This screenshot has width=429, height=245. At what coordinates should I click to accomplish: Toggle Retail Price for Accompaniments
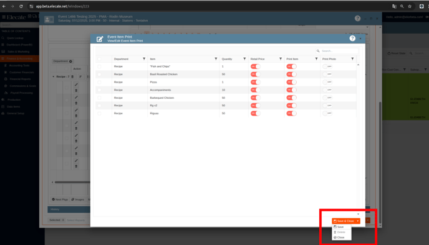255,90
